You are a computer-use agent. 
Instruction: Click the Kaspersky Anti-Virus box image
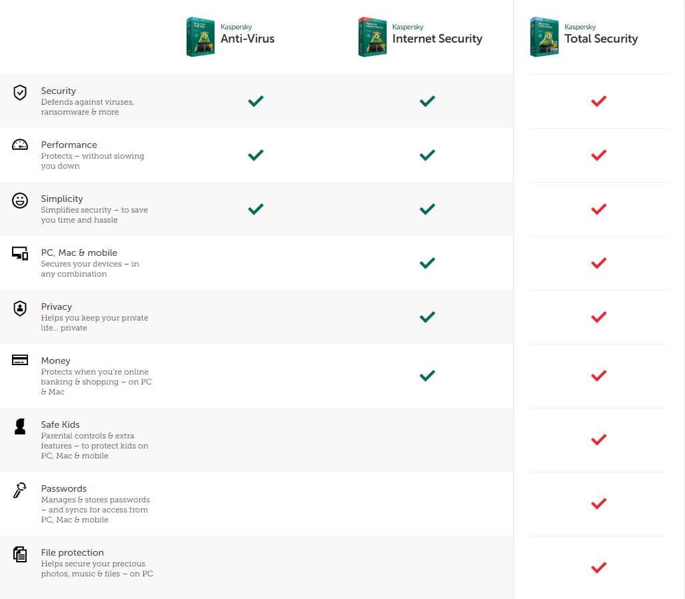(201, 37)
